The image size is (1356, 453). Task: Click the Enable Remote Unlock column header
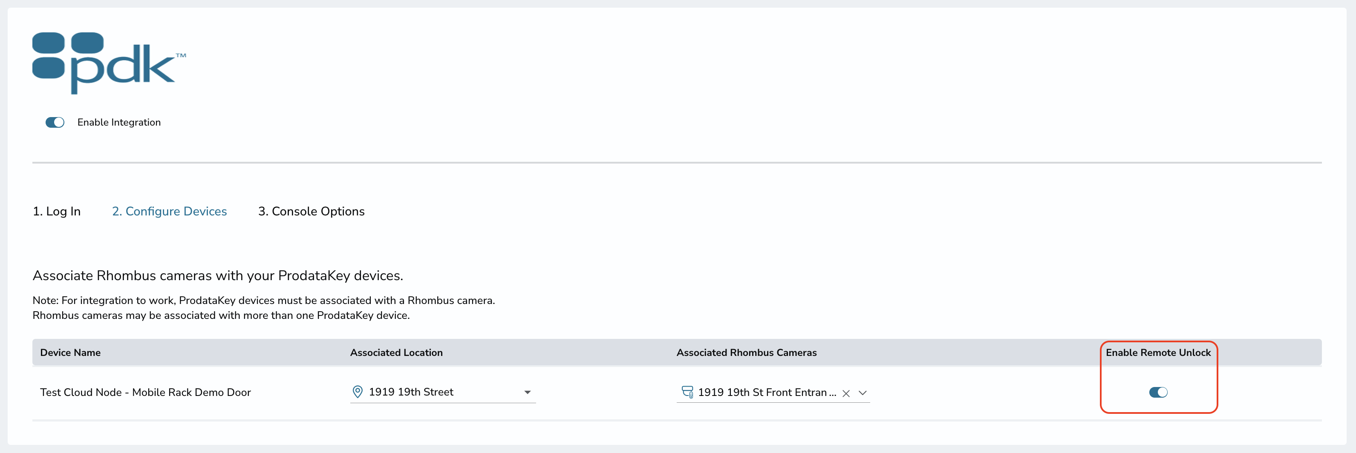pos(1158,353)
